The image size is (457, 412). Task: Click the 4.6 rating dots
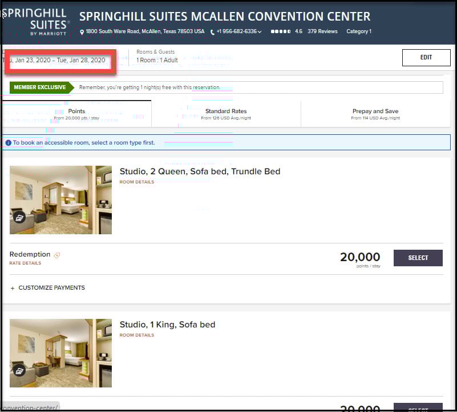point(280,31)
